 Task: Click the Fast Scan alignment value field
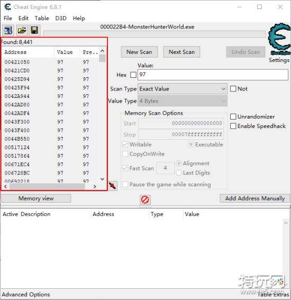pyautogui.click(x=165, y=168)
